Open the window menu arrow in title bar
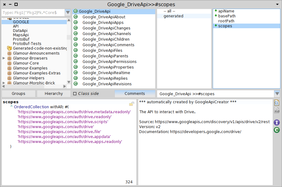This screenshot has height=187, width=282. pos(277,4)
